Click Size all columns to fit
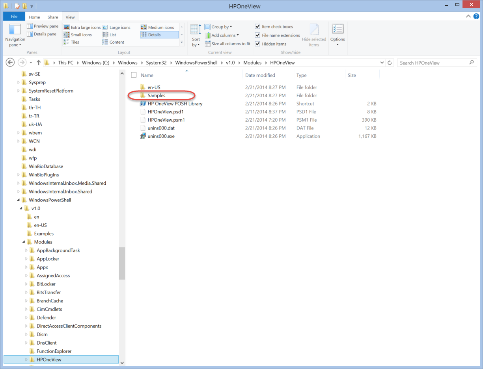This screenshot has width=483, height=369. [228, 44]
